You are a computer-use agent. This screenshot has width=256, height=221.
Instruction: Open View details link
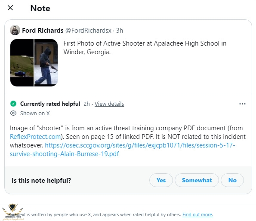pos(109,104)
